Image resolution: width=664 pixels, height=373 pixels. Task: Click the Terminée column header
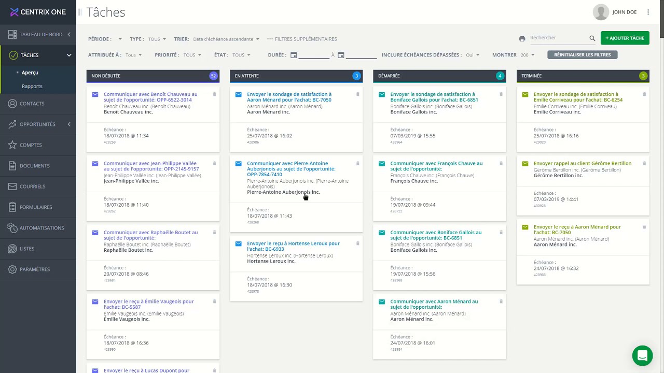[x=583, y=76]
